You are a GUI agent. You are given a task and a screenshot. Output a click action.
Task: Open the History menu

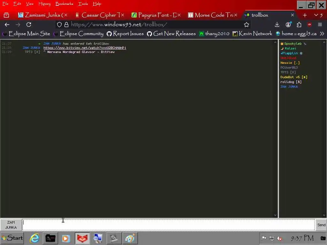click(44, 4)
